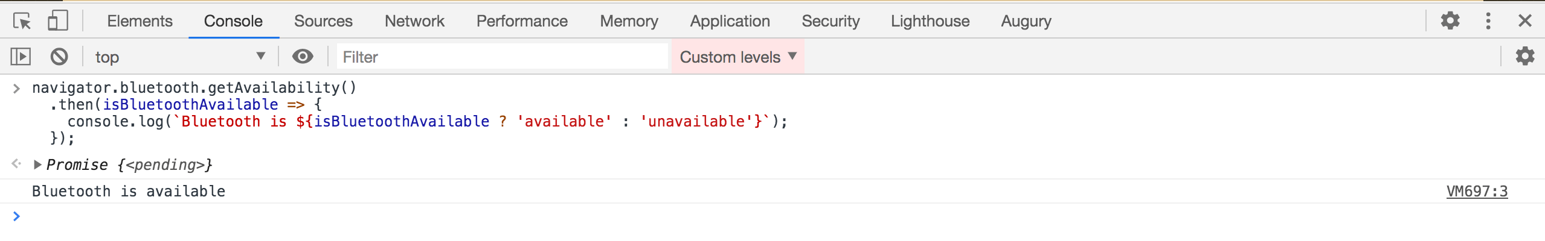Click the console Filter input field

pos(503,57)
